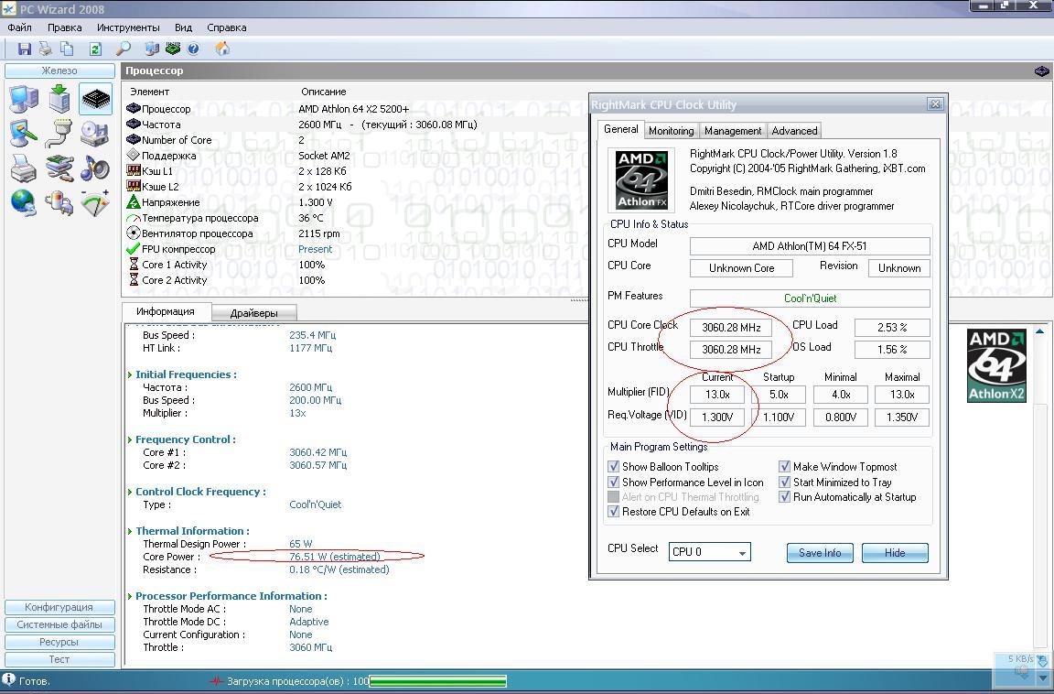Collapse the Frequency Control section arrow
The image size is (1054, 694).
click(130, 439)
